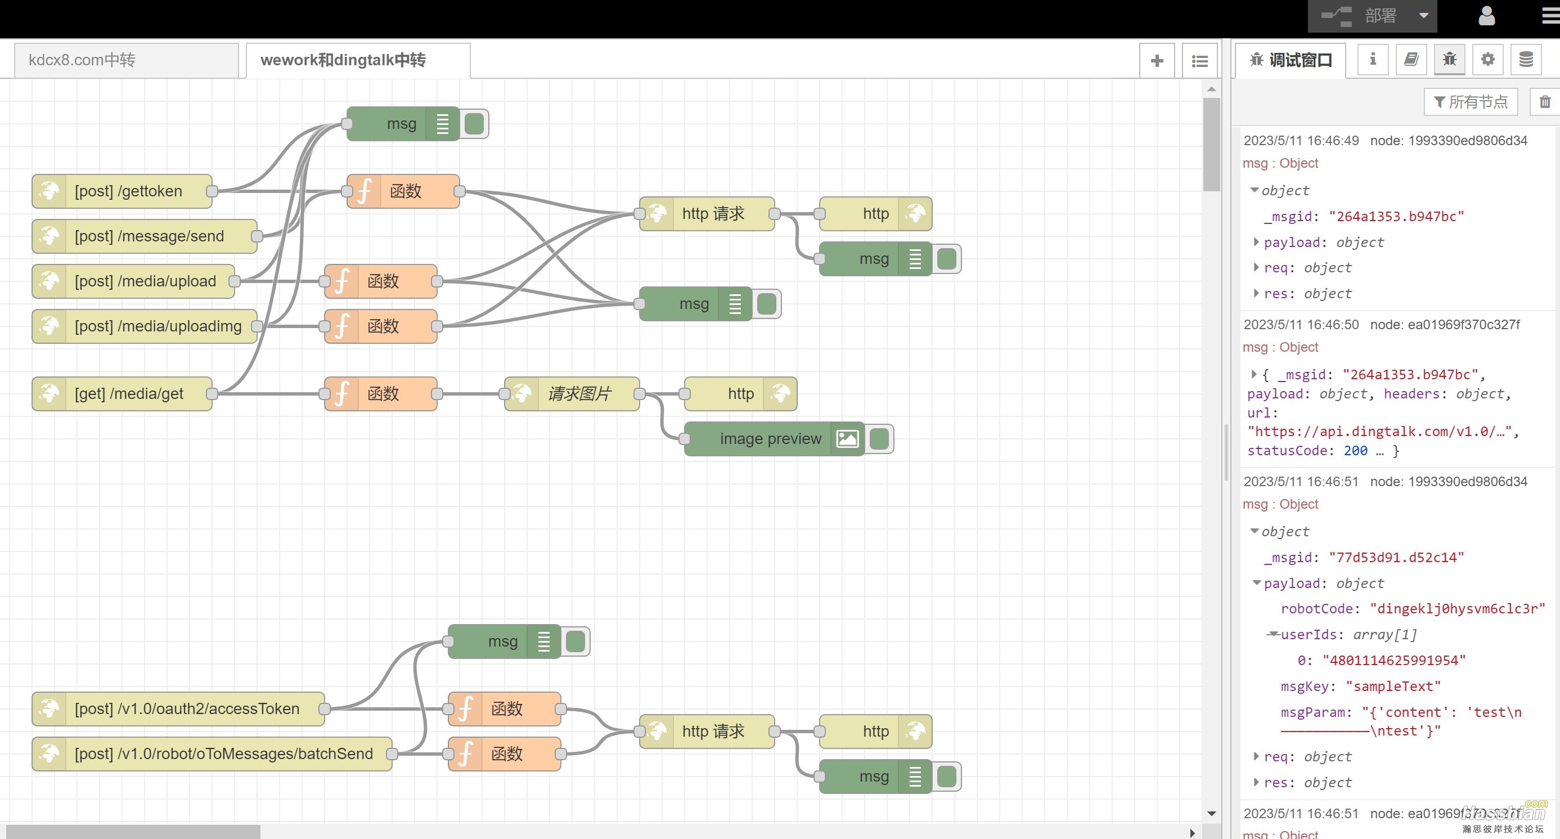Click function icon of 函数 after /media/get
Viewport: 1560px width, 839px height.
pos(341,394)
